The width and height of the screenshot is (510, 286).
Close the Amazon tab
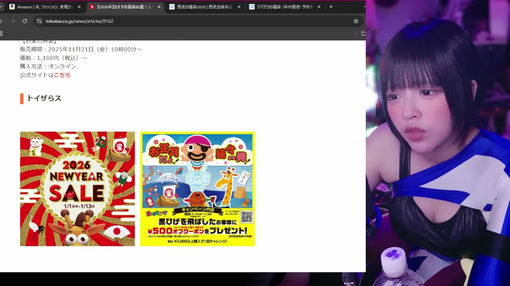click(79, 7)
